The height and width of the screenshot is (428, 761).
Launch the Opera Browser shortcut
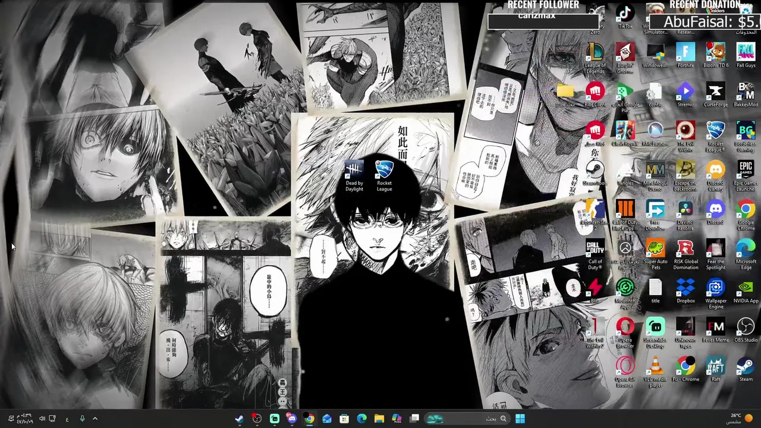point(625,333)
